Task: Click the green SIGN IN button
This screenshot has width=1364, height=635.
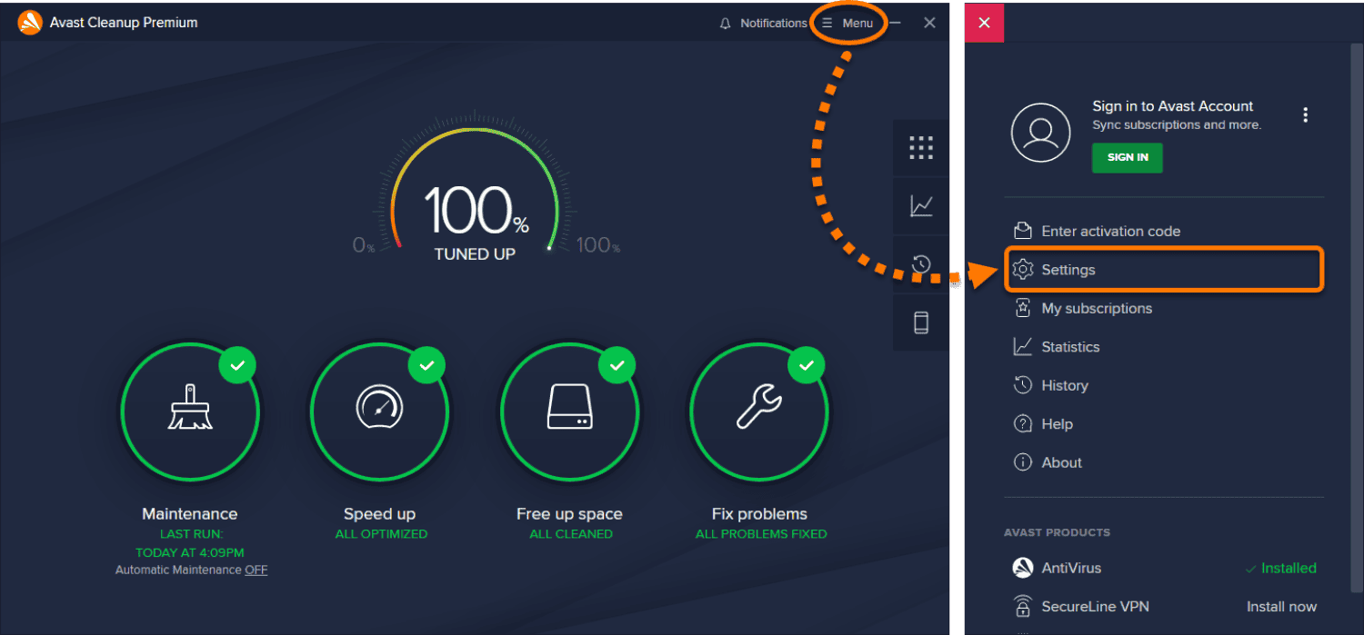Action: pos(1128,157)
